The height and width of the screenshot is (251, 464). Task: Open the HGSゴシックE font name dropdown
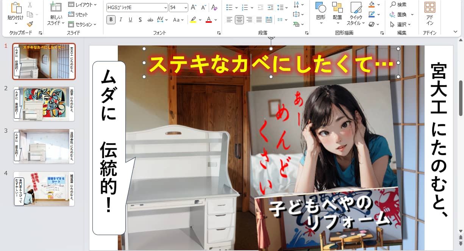pos(166,8)
